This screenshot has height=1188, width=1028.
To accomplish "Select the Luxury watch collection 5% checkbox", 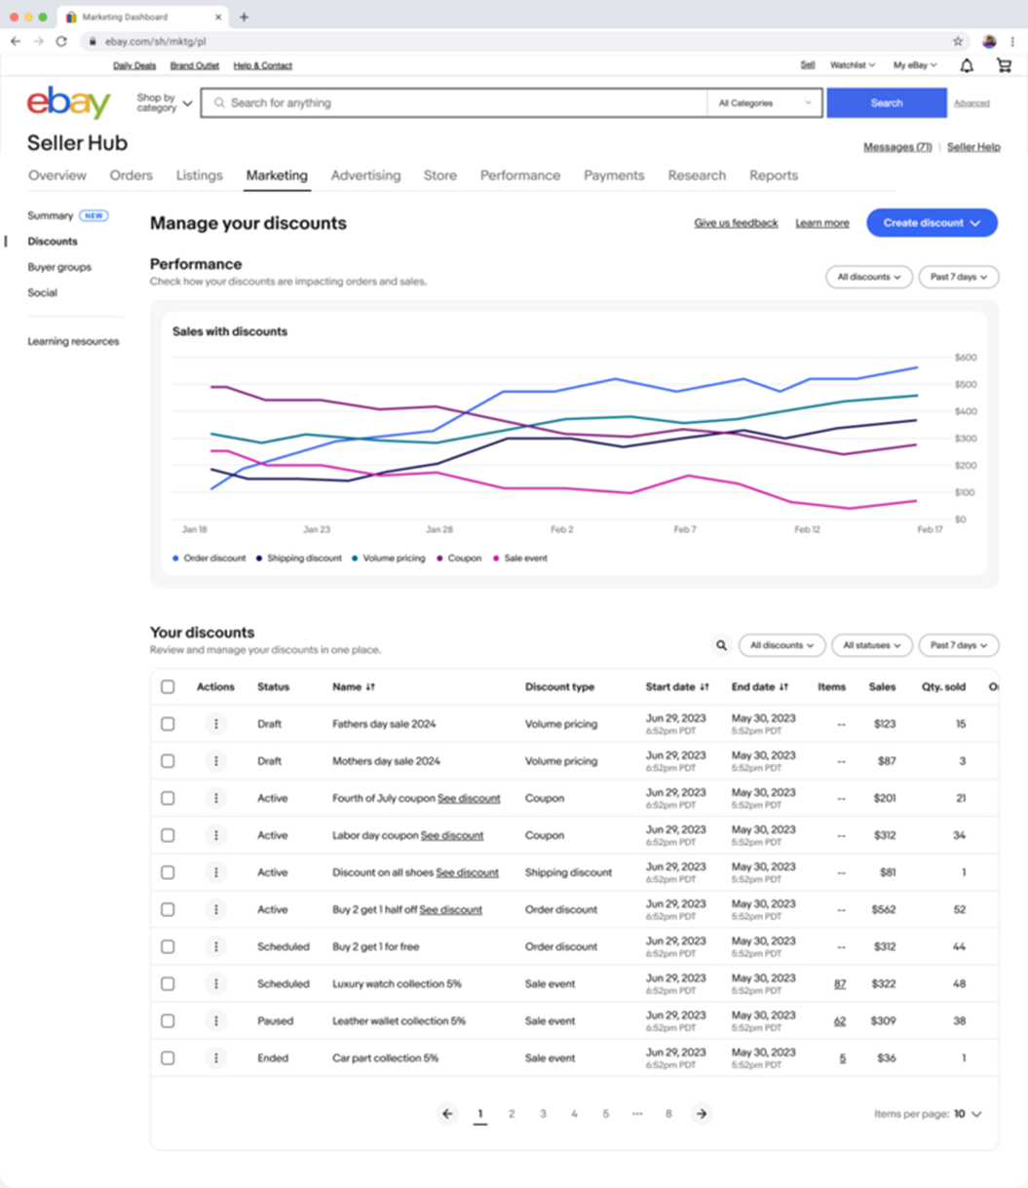I will (168, 983).
